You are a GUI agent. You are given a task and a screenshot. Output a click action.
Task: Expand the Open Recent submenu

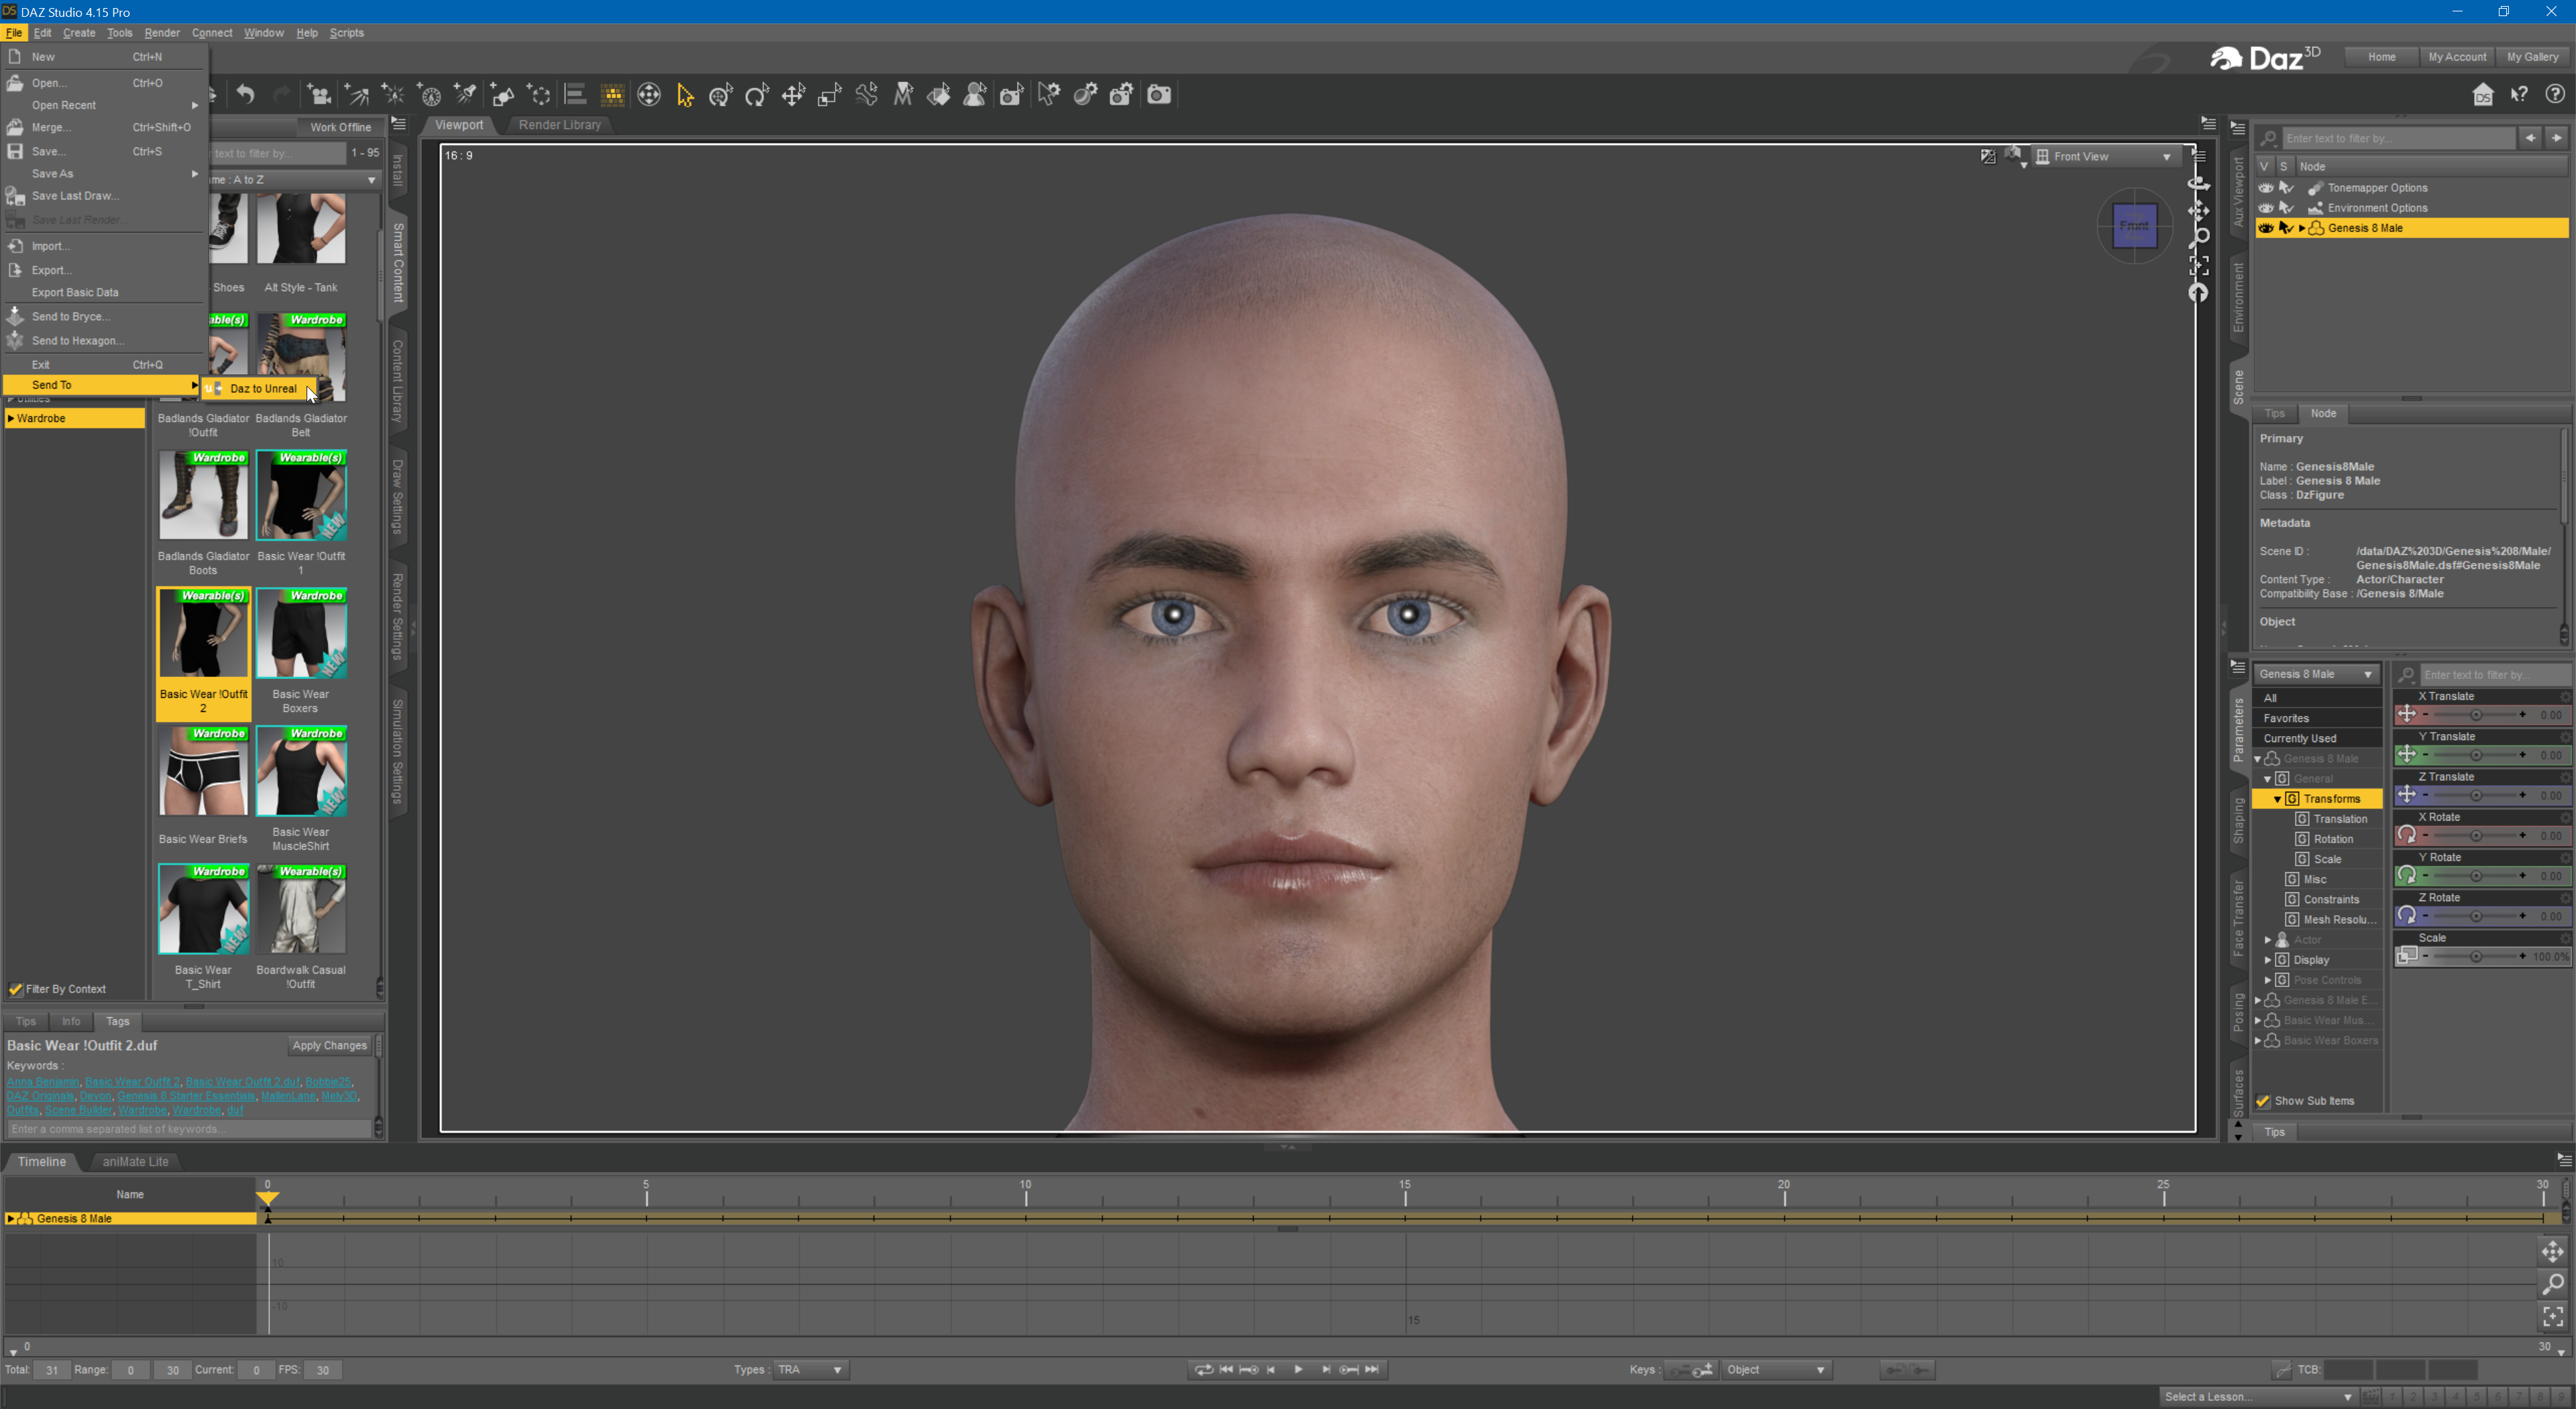pos(104,105)
